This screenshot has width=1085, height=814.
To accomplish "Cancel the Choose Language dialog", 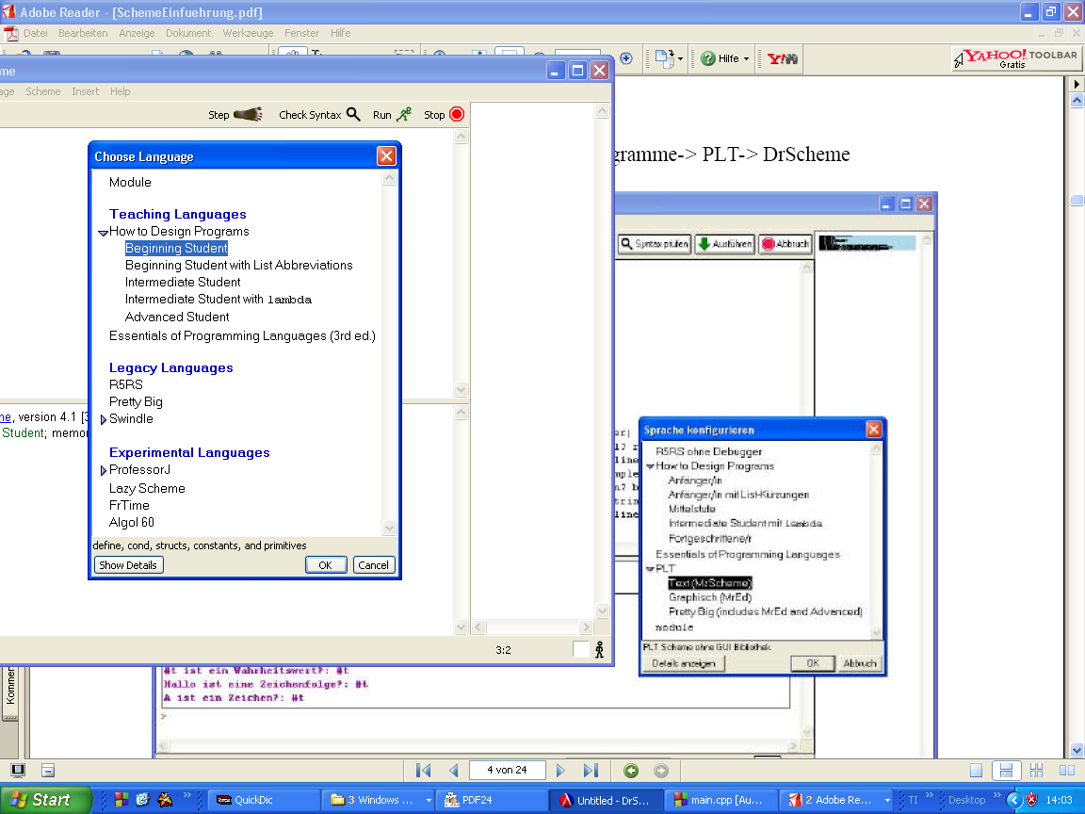I will click(373, 565).
